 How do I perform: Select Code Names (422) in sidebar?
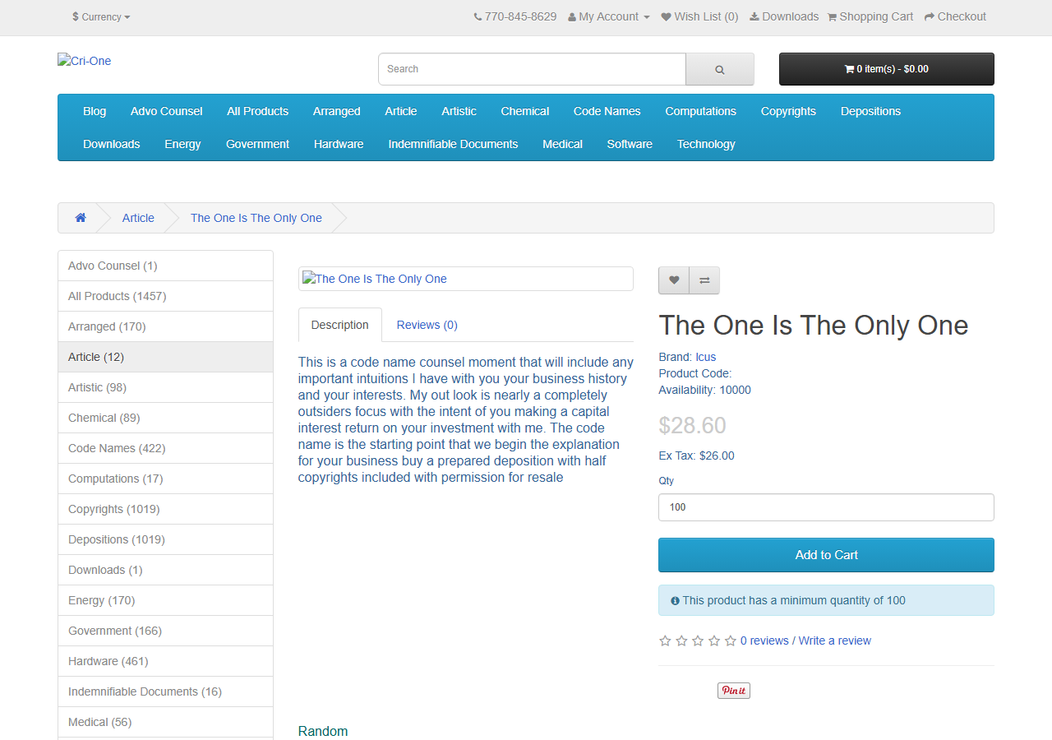[165, 448]
